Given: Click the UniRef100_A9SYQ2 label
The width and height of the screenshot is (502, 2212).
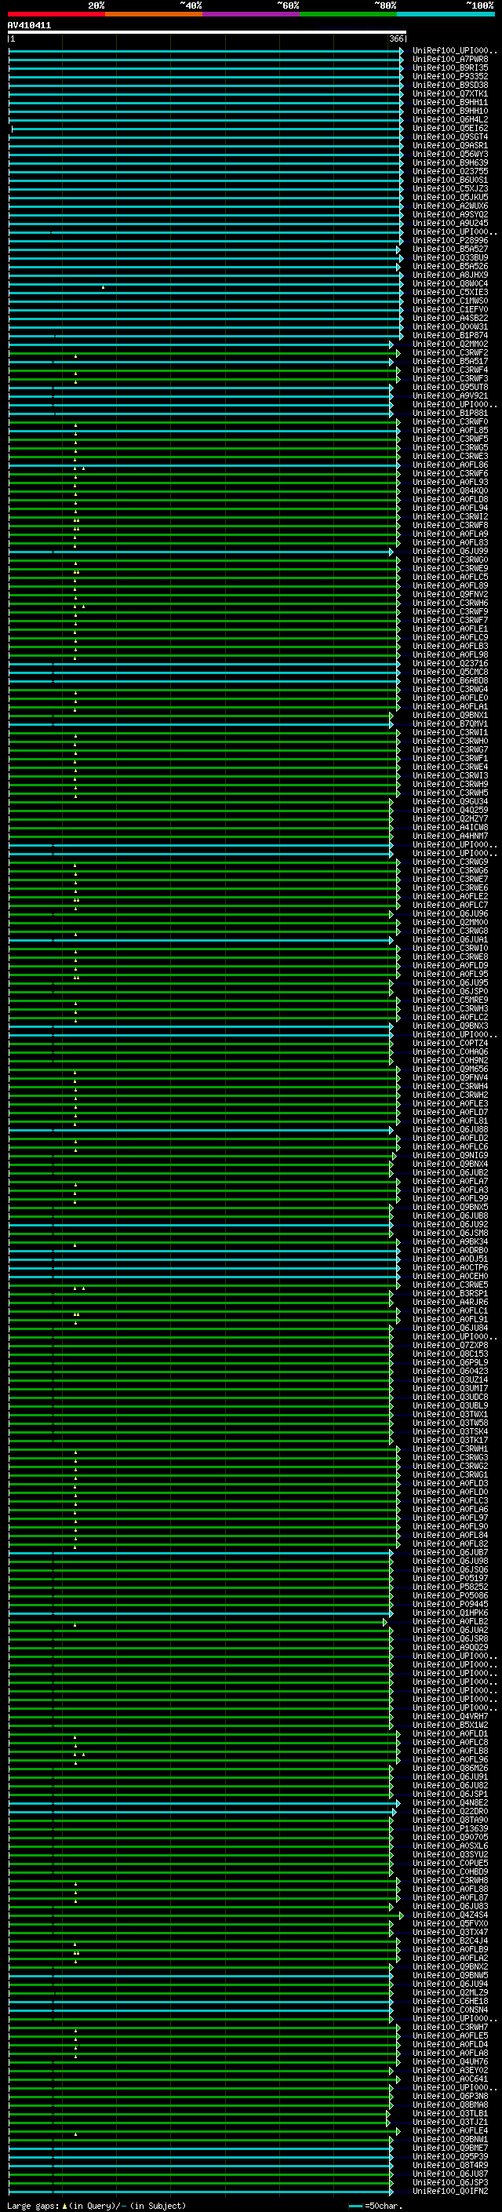Looking at the screenshot, I should click(450, 215).
